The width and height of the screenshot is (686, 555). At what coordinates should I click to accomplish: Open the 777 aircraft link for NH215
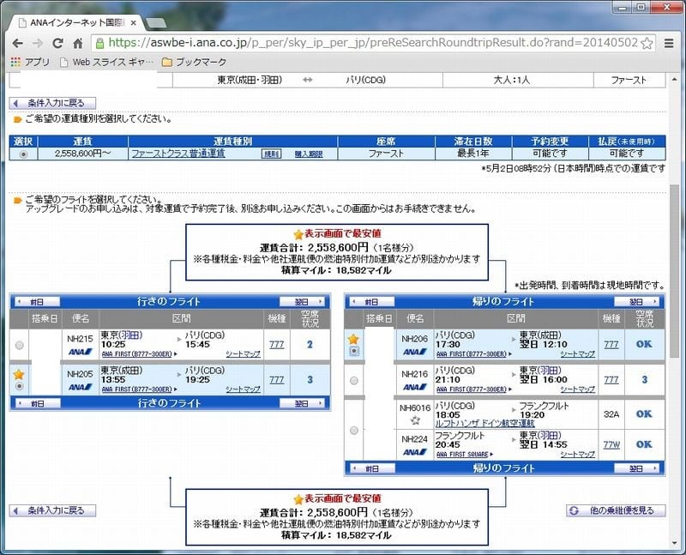tap(276, 345)
